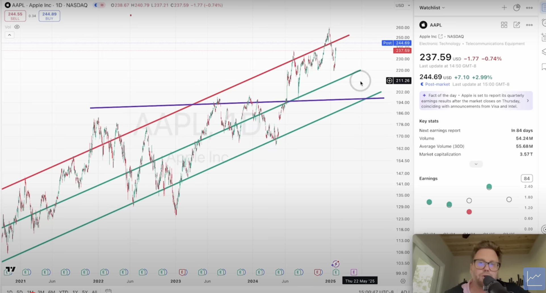Click the purple upcoming earnings E marker
The width and height of the screenshot is (546, 293).
coord(354,272)
